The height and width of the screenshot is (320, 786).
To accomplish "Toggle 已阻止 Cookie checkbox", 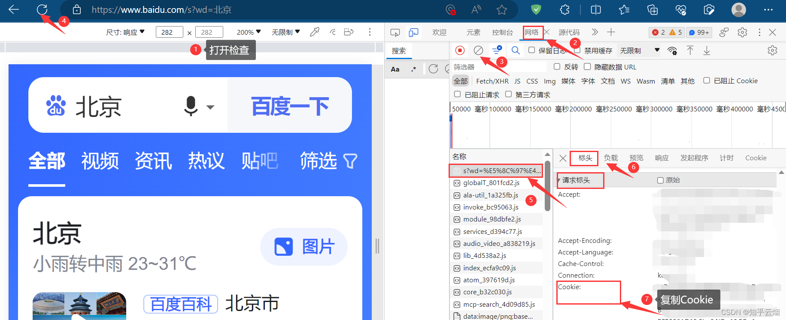I will click(707, 80).
